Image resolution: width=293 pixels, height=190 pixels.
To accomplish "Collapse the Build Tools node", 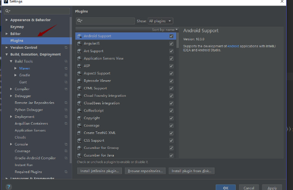I will point(11,61).
